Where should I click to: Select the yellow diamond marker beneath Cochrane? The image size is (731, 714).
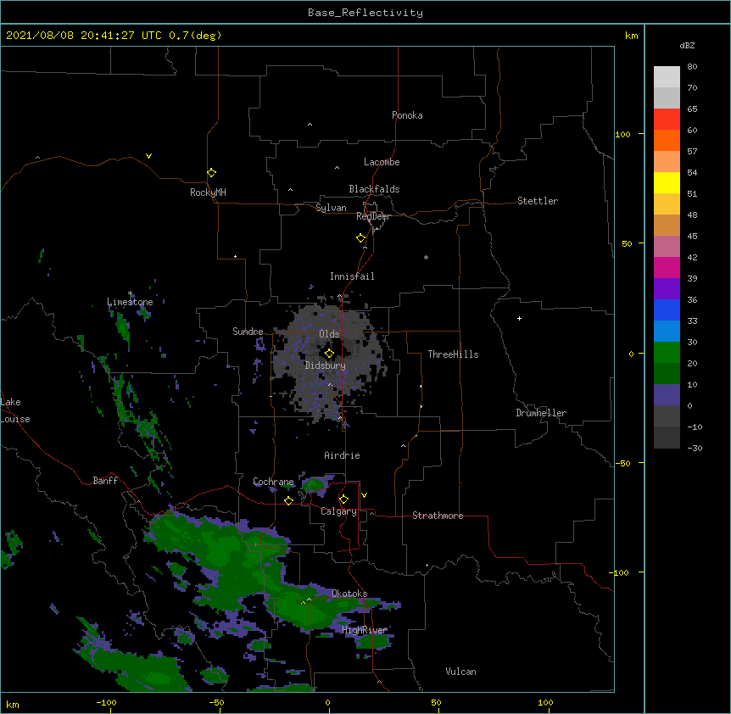(288, 500)
